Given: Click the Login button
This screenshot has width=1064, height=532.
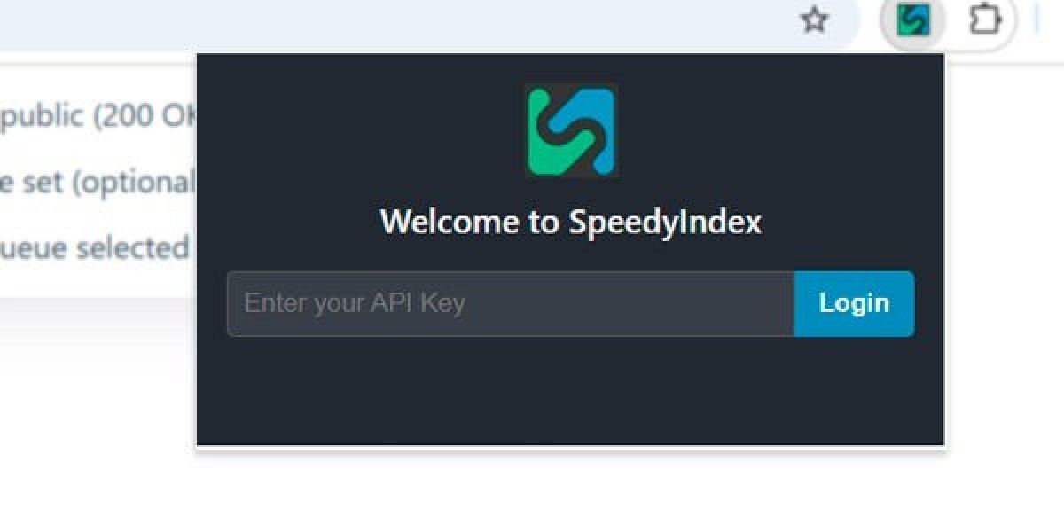Looking at the screenshot, I should tap(854, 303).
